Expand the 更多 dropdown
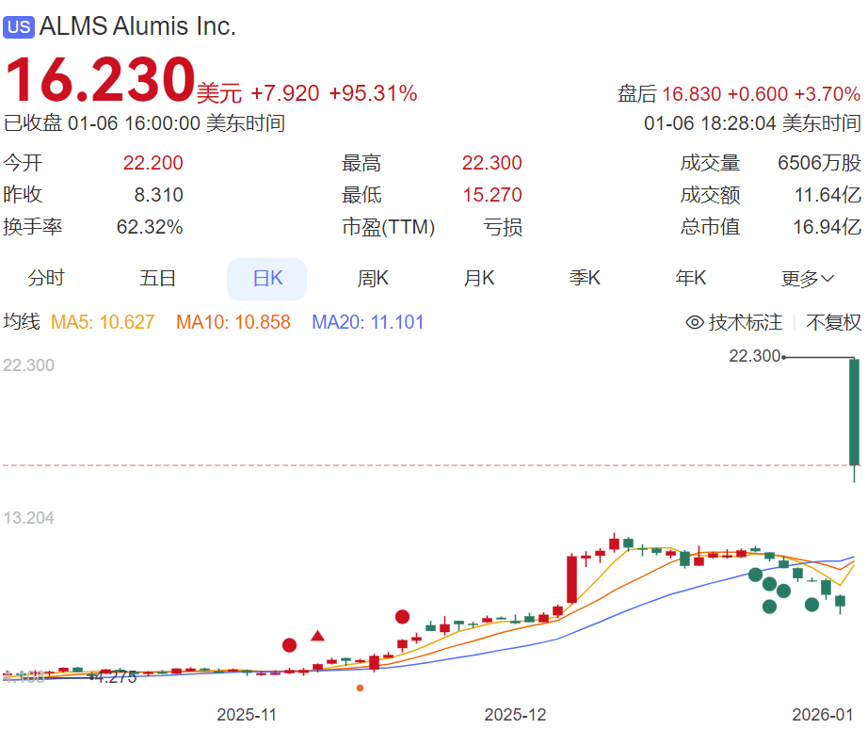This screenshot has height=729, width=867. pos(808,278)
